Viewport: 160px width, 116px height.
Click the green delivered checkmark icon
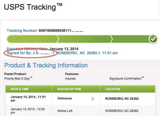[x=153, y=39]
